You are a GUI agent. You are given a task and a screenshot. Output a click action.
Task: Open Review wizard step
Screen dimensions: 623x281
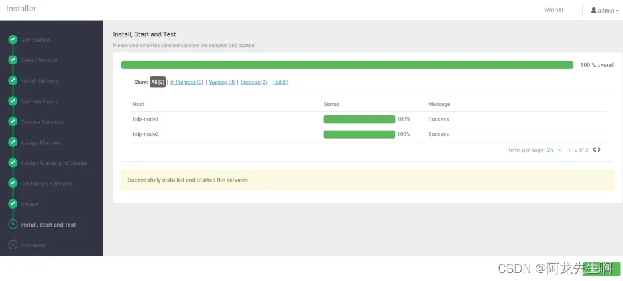click(x=30, y=205)
